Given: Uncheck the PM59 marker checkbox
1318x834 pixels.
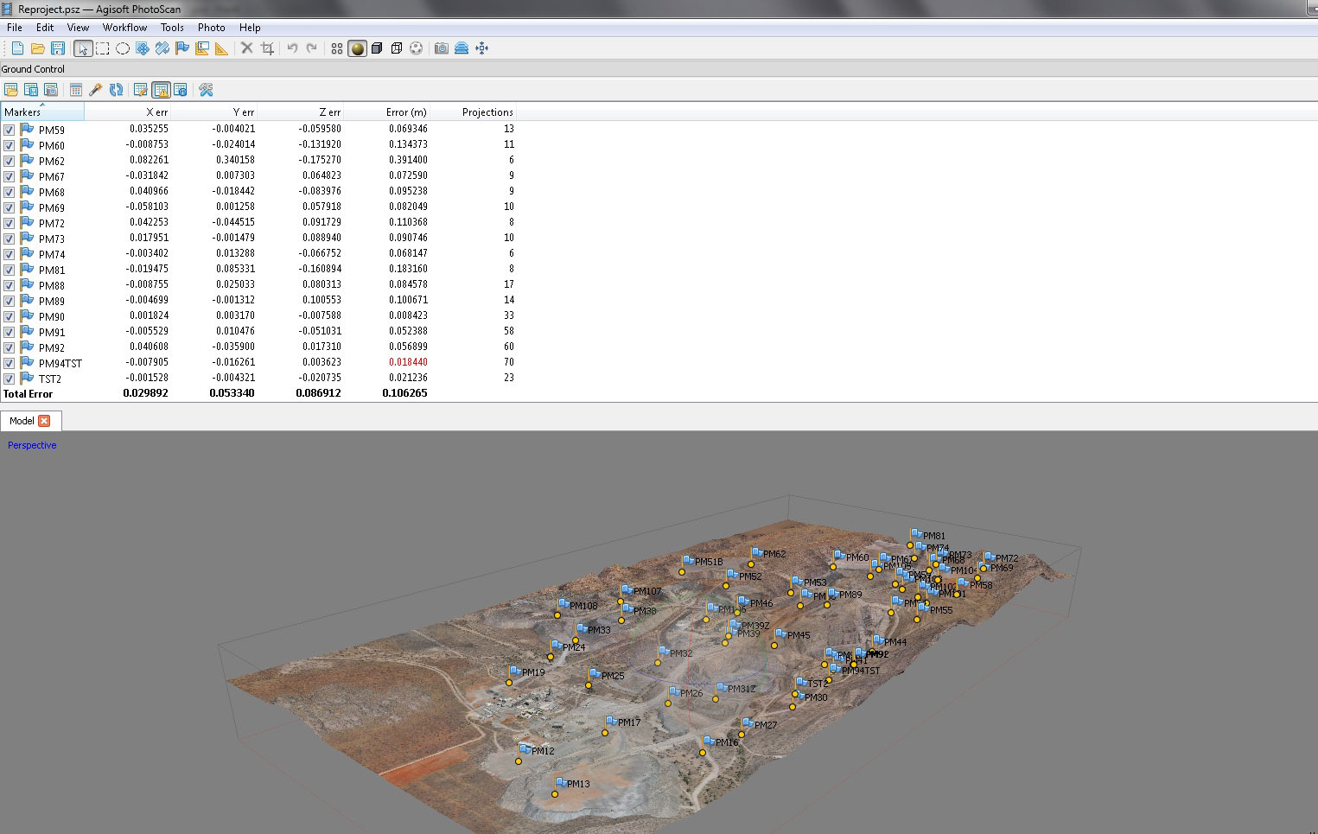Looking at the screenshot, I should tap(10, 130).
